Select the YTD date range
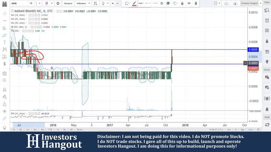The image size is (271, 152). (50, 130)
